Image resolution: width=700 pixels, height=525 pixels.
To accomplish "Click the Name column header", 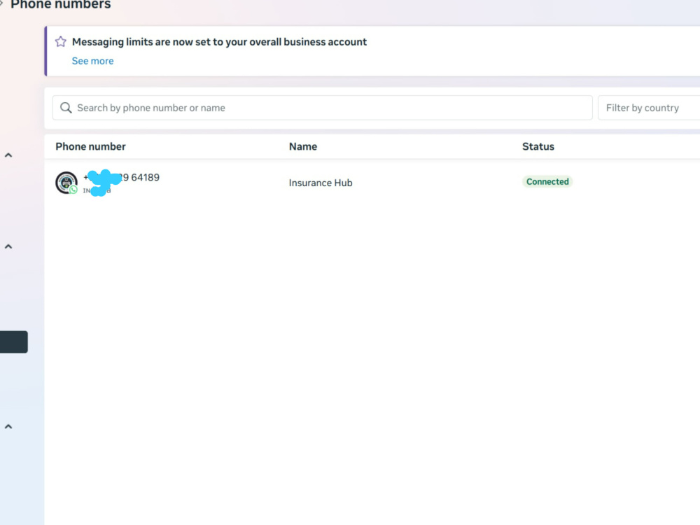I will pyautogui.click(x=302, y=146).
